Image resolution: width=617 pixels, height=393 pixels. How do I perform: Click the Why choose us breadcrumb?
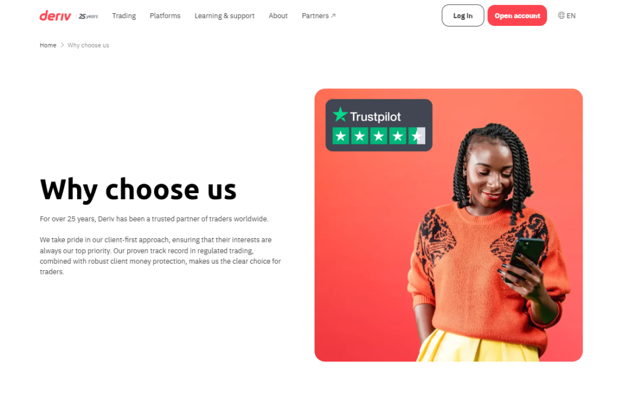tap(88, 45)
